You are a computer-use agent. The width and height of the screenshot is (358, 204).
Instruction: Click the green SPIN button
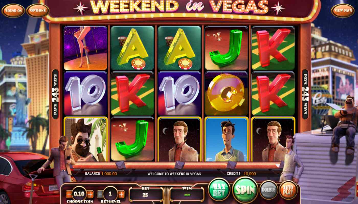(x=245, y=190)
